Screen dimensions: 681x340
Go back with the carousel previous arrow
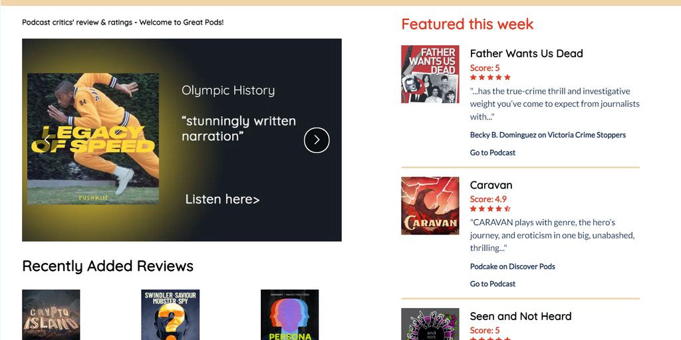(47, 140)
